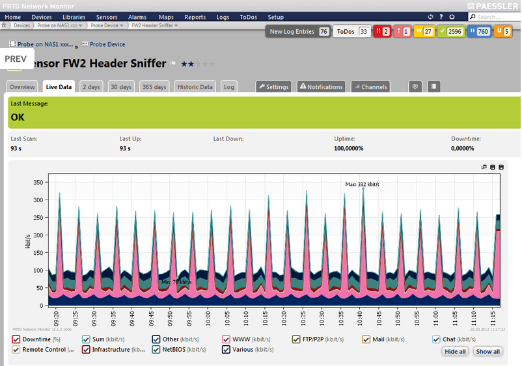This screenshot has height=366, width=522.
Task: Open the Alarms menu
Action: tap(137, 17)
